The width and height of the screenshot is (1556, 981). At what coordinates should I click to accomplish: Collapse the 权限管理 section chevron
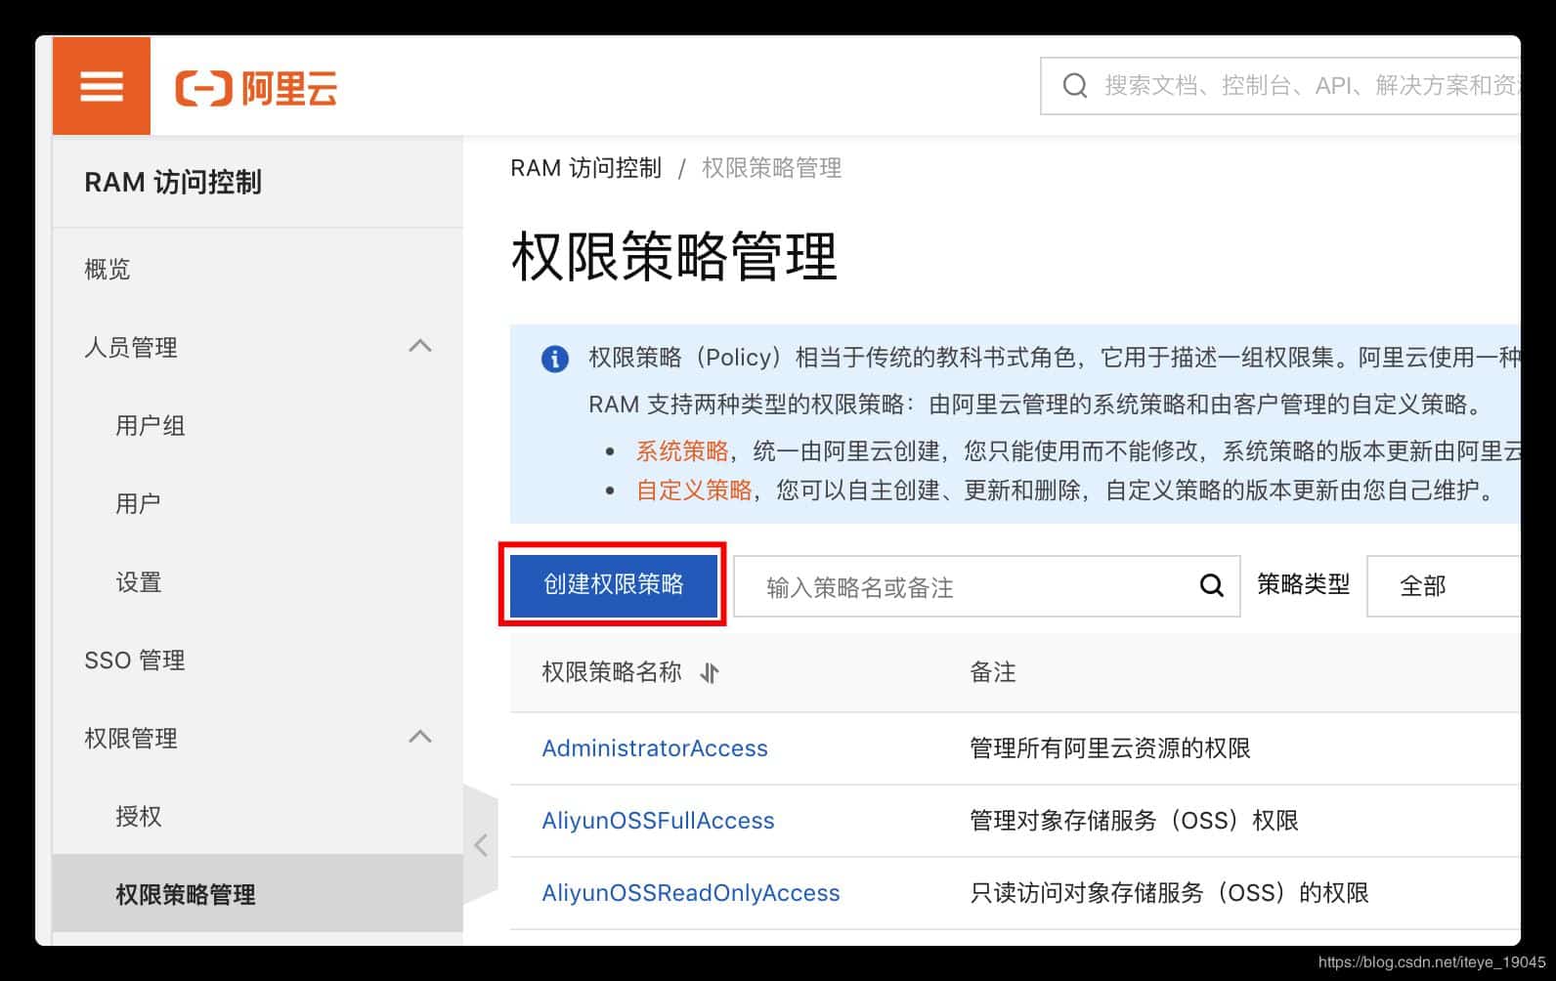pos(419,738)
